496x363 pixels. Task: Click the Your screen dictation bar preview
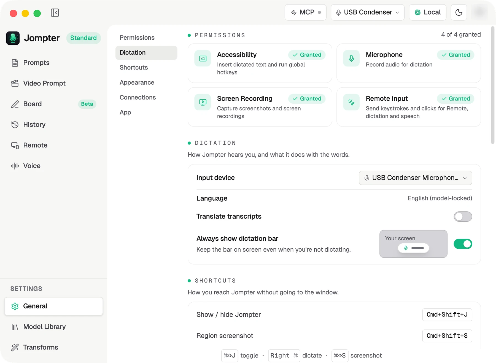pos(413,244)
